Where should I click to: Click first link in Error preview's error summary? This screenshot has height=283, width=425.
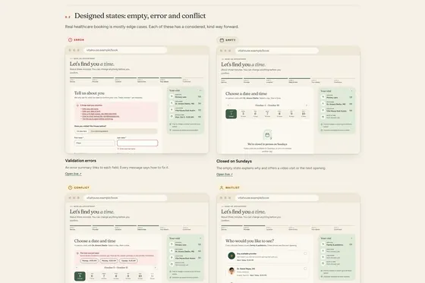coord(91,108)
